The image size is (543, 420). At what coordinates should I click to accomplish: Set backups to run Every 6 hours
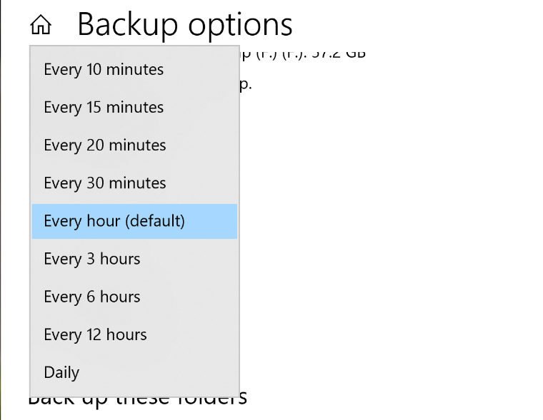tap(92, 297)
